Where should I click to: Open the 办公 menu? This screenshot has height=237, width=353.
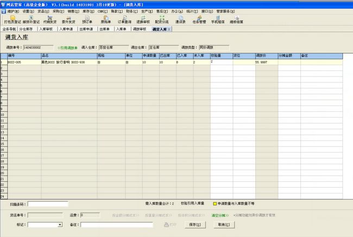(177, 11)
